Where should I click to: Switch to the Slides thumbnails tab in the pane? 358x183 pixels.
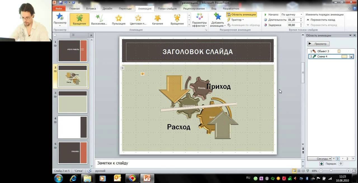tap(55, 35)
